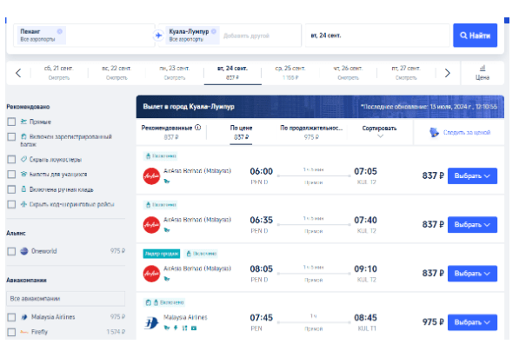The image size is (519, 344).
Task: Click the Oneworld alliance globe icon
Action: coord(24,251)
